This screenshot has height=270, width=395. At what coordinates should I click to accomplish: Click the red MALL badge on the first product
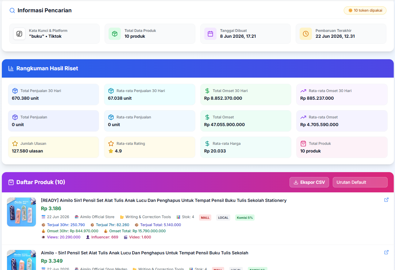[205, 218]
